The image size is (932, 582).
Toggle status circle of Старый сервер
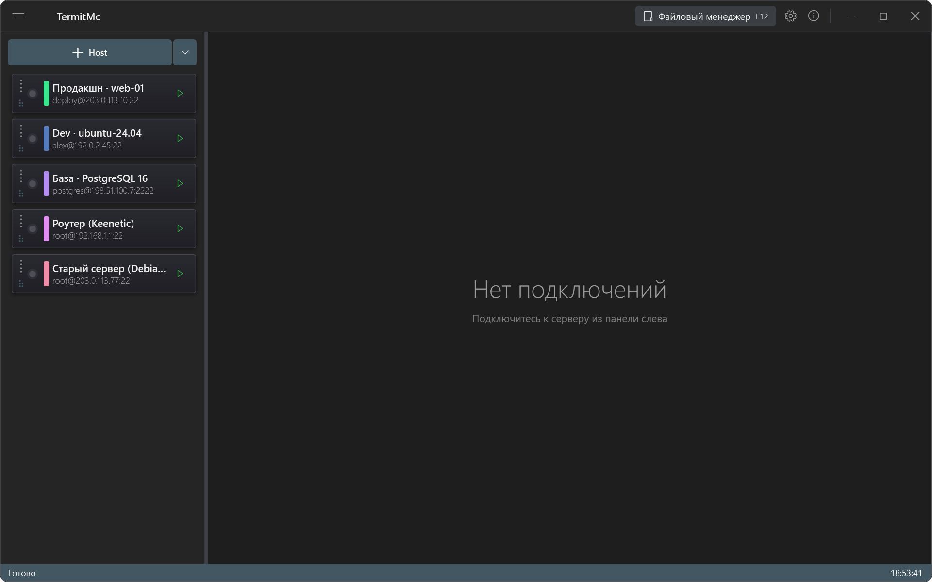pos(33,274)
